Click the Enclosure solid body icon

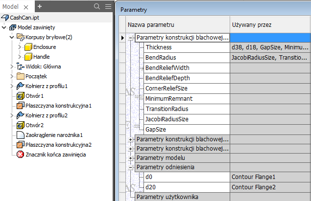[x=29, y=47]
